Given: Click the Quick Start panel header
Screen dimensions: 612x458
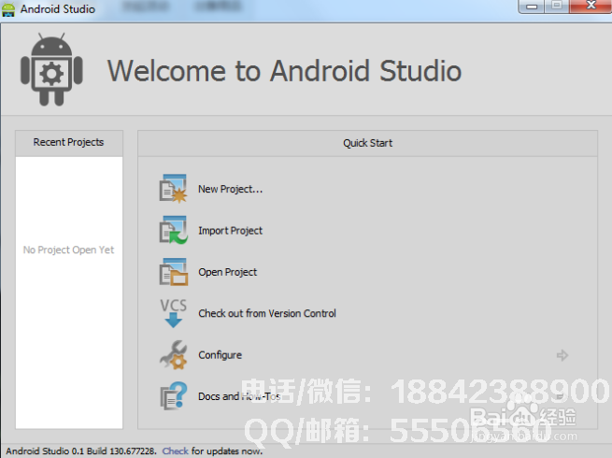Looking at the screenshot, I should pyautogui.click(x=368, y=143).
